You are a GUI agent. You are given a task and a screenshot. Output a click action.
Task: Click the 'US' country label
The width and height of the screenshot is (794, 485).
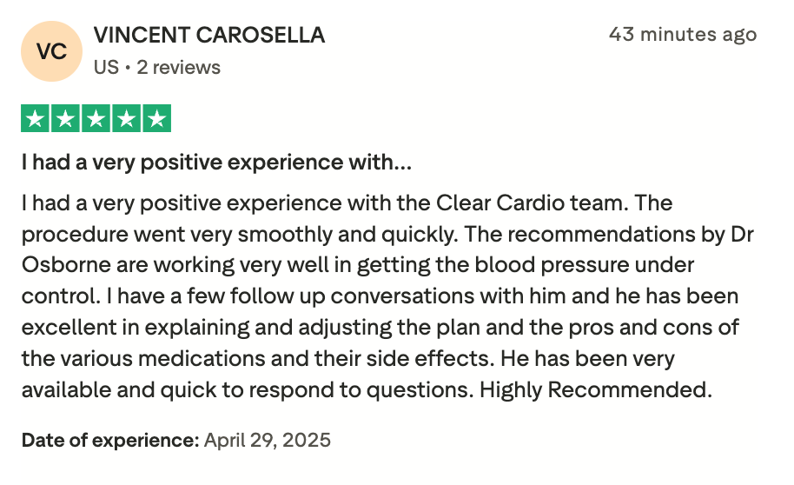point(106,68)
